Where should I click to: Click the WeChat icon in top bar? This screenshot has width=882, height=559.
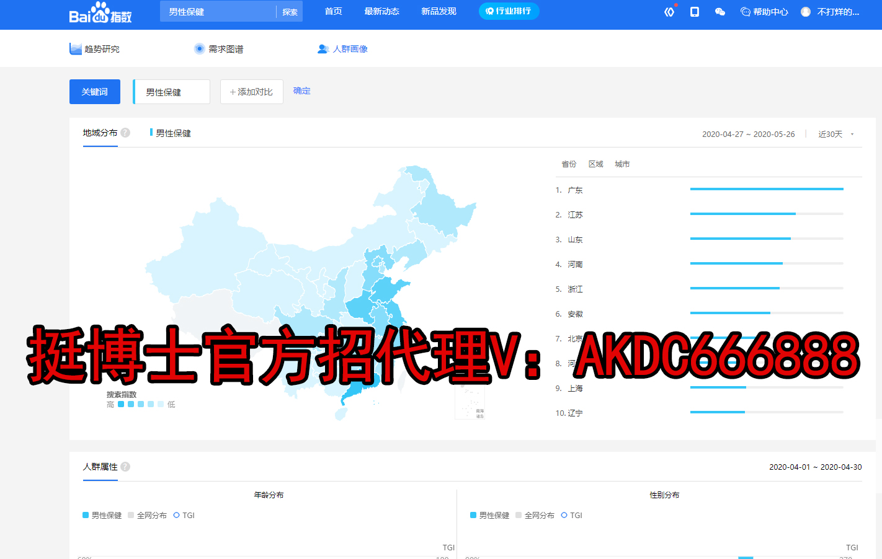pyautogui.click(x=720, y=12)
